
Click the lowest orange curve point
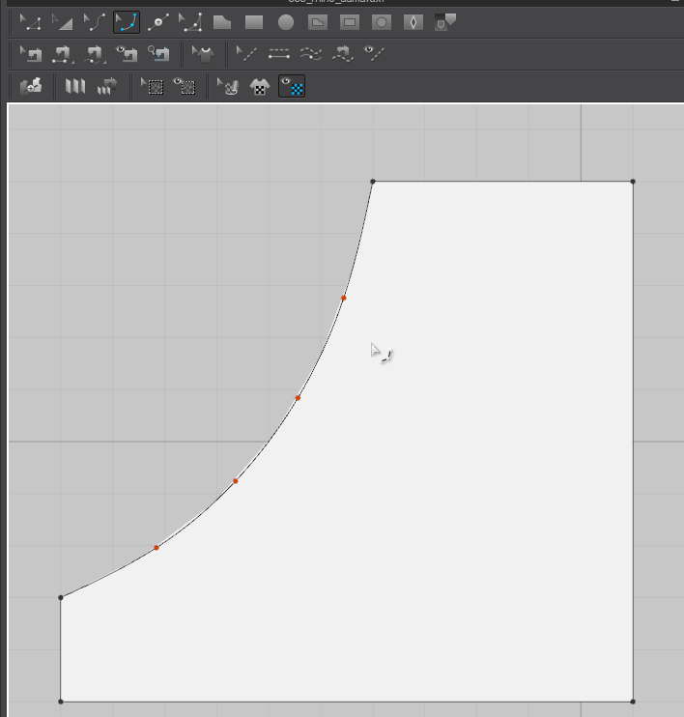(x=157, y=547)
